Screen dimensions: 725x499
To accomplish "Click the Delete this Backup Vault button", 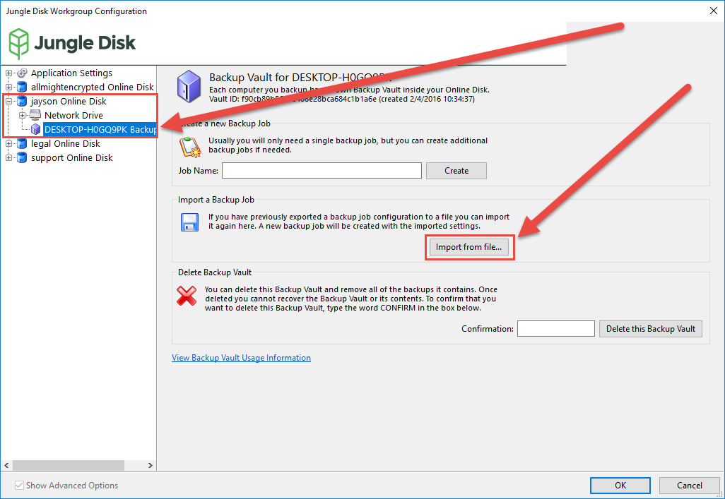I will coord(651,329).
